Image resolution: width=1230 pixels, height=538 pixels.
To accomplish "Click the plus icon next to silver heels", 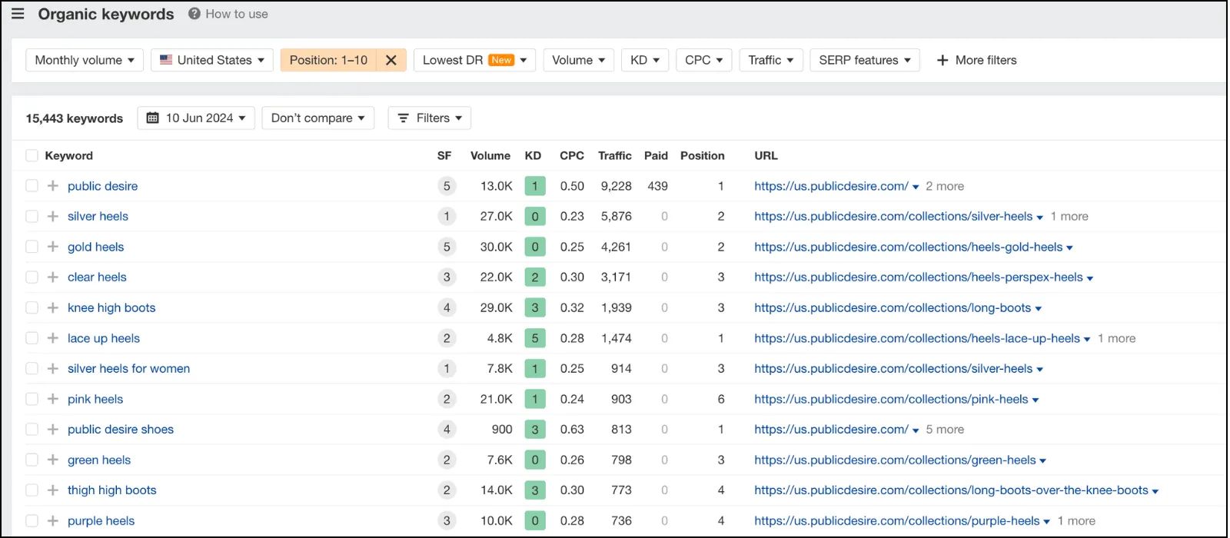I will tap(53, 217).
